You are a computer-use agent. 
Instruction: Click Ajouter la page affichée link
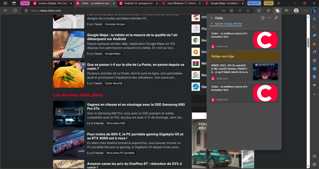226,24
